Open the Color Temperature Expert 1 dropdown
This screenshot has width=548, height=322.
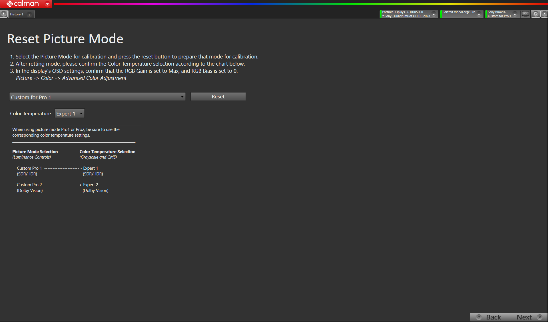click(69, 114)
